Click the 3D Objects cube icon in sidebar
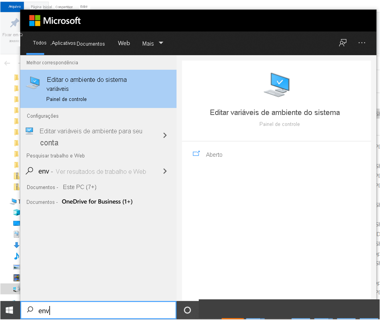 pos(16,212)
